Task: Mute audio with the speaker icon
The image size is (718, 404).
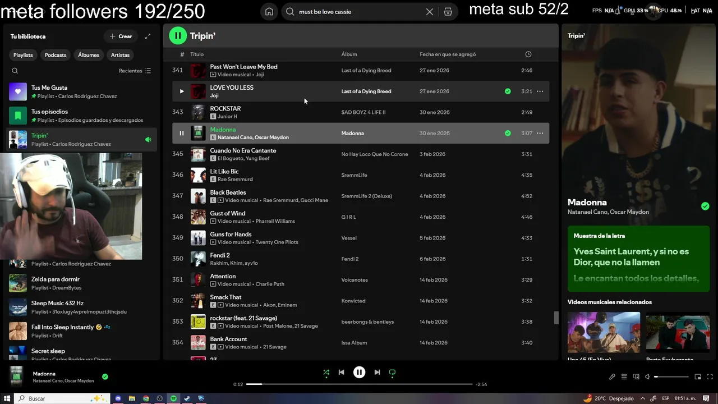Action: click(647, 377)
